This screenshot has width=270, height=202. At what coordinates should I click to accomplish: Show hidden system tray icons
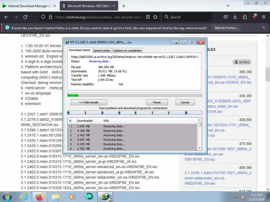point(230,197)
